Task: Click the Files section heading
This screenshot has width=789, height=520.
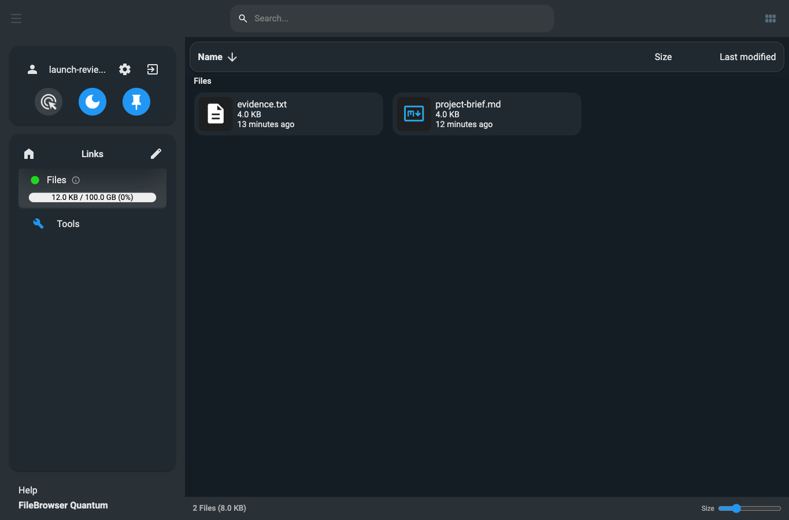Action: point(202,81)
